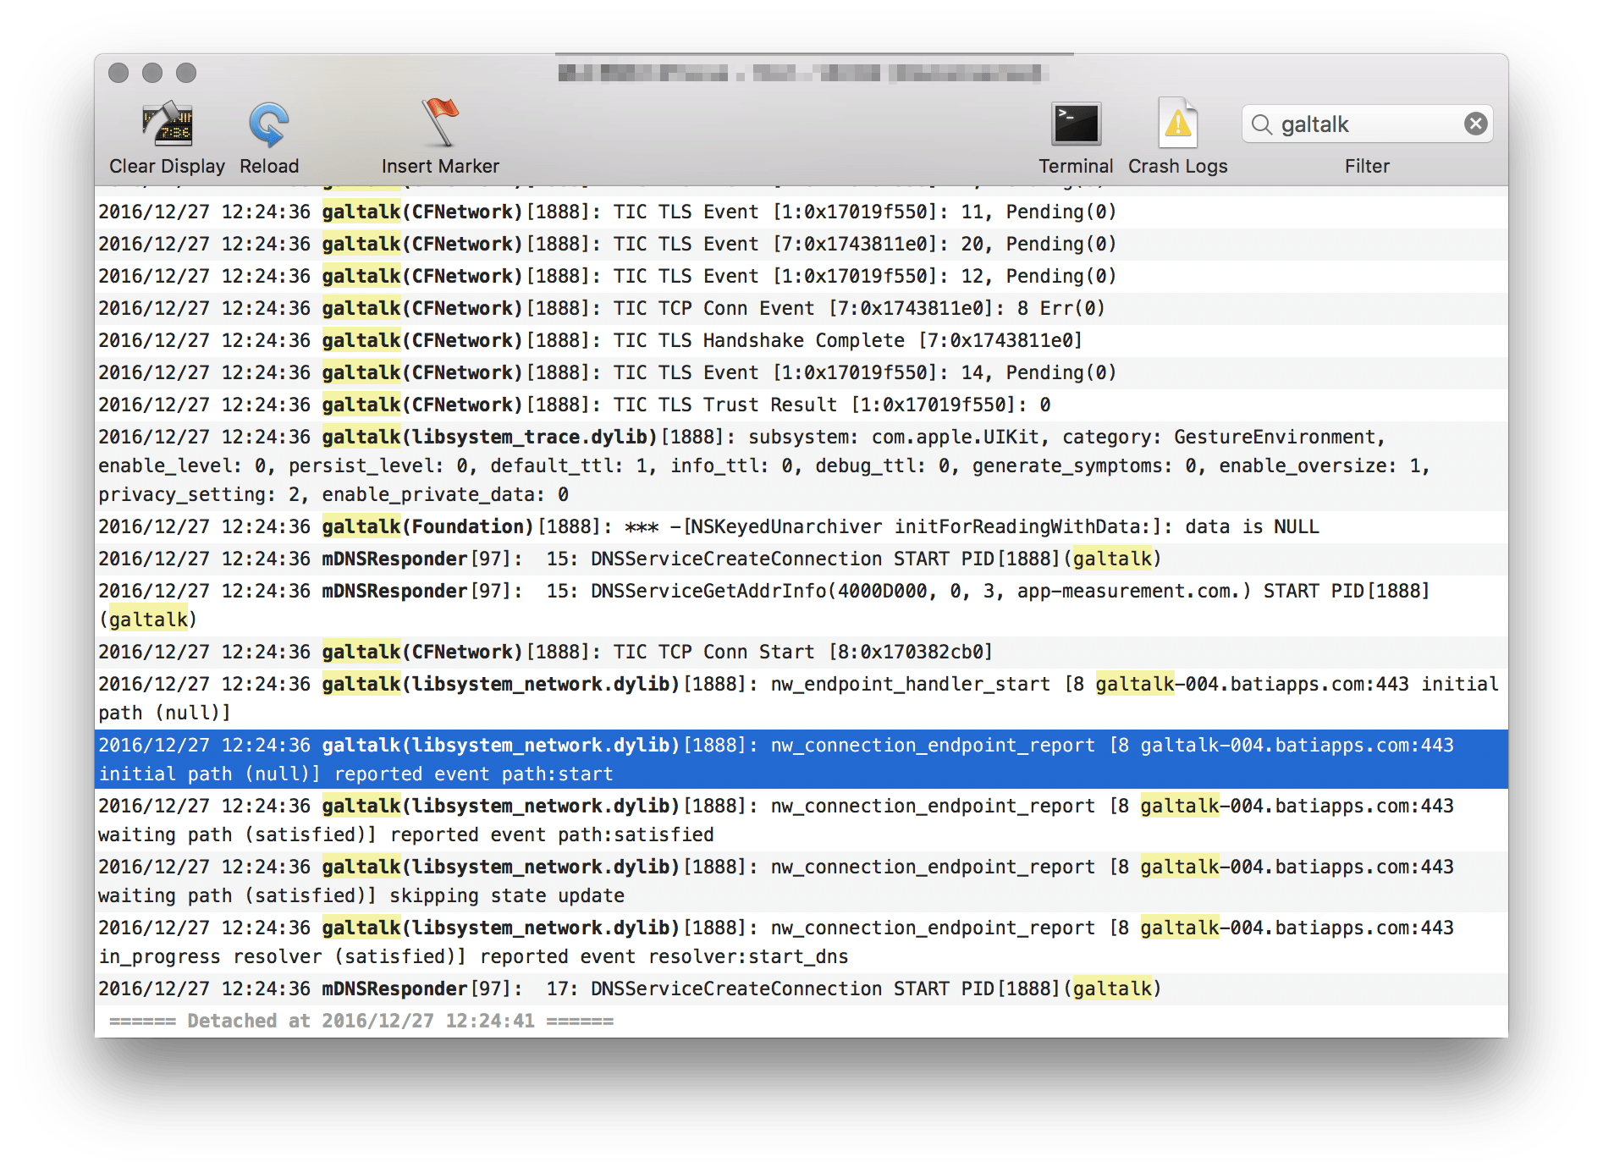
Task: Select log row with TLS Event 20, Pending(0)
Action: tap(801, 245)
